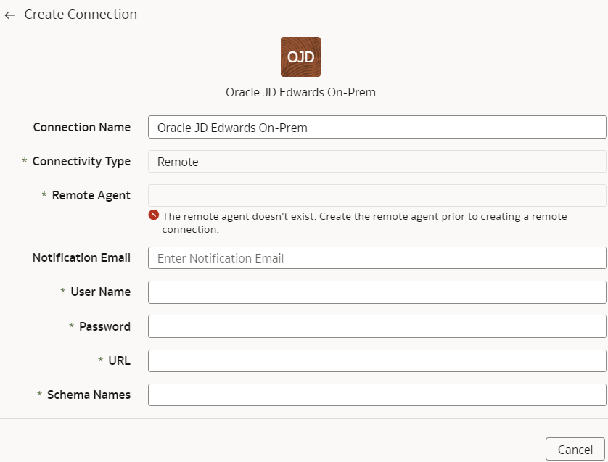Open the empty Remote Agent dropdown

pyautogui.click(x=377, y=195)
